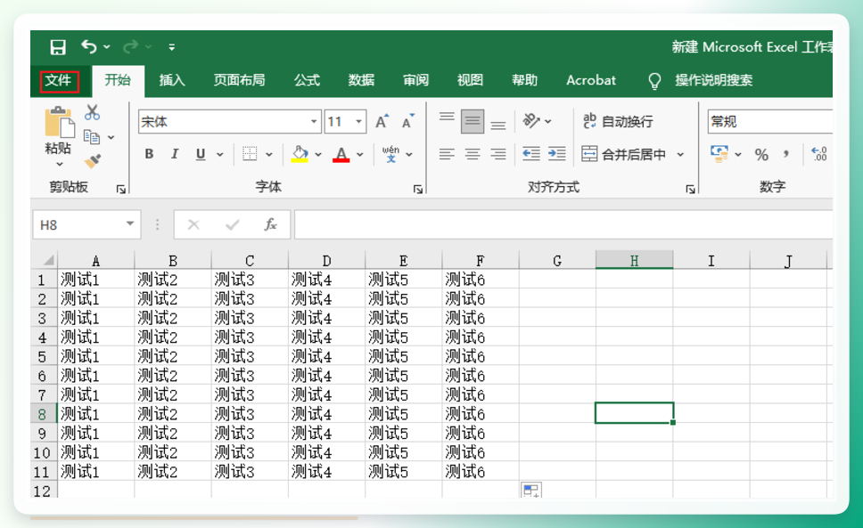Toggle middle vertical alignment
Viewport: 863px width, 528px height.
point(473,121)
